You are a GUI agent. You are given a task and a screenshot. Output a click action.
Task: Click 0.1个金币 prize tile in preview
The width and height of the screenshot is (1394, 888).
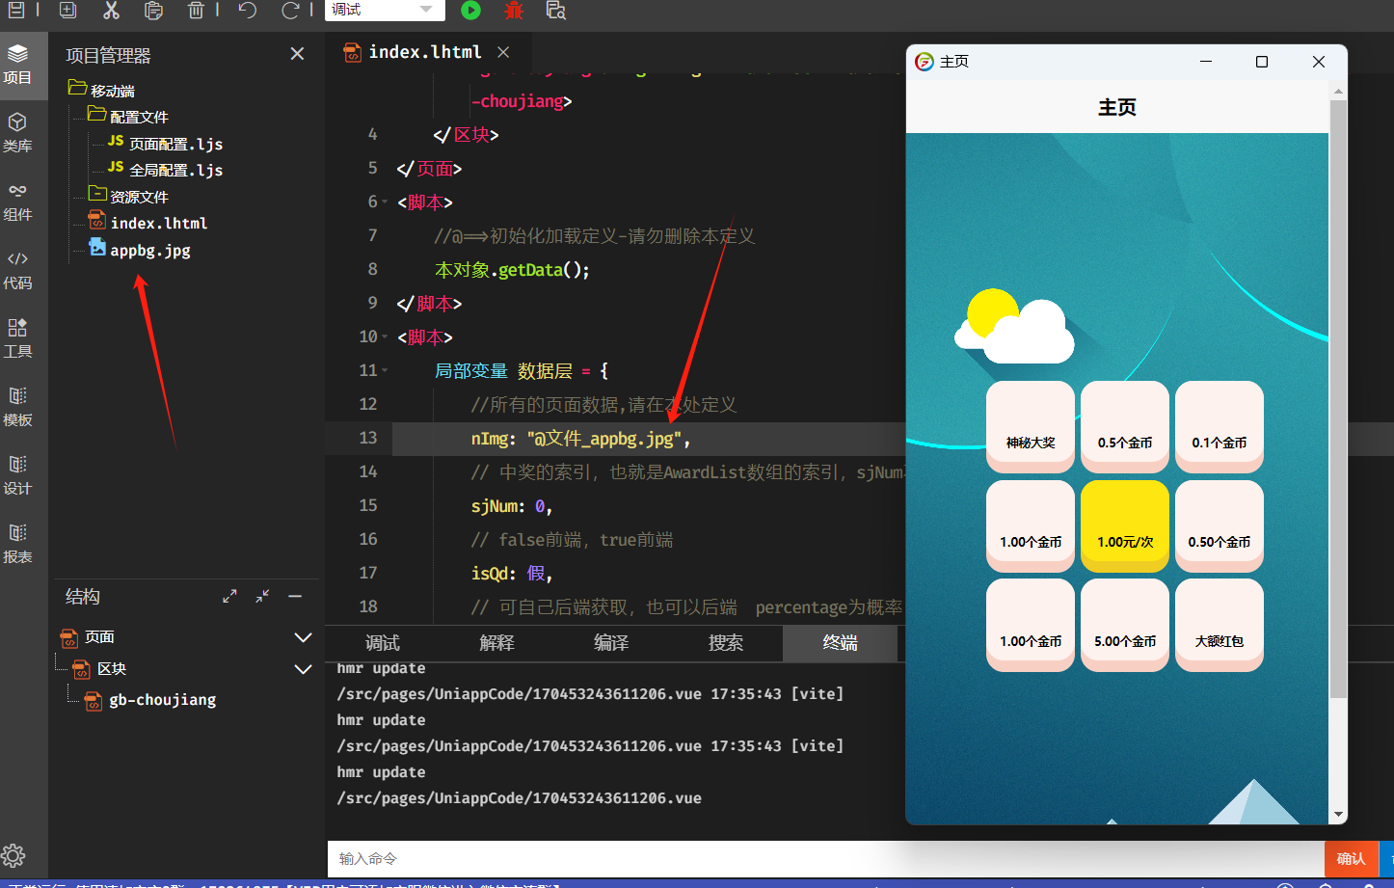click(1220, 427)
